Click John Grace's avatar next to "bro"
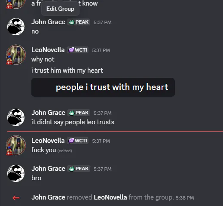 16,173
